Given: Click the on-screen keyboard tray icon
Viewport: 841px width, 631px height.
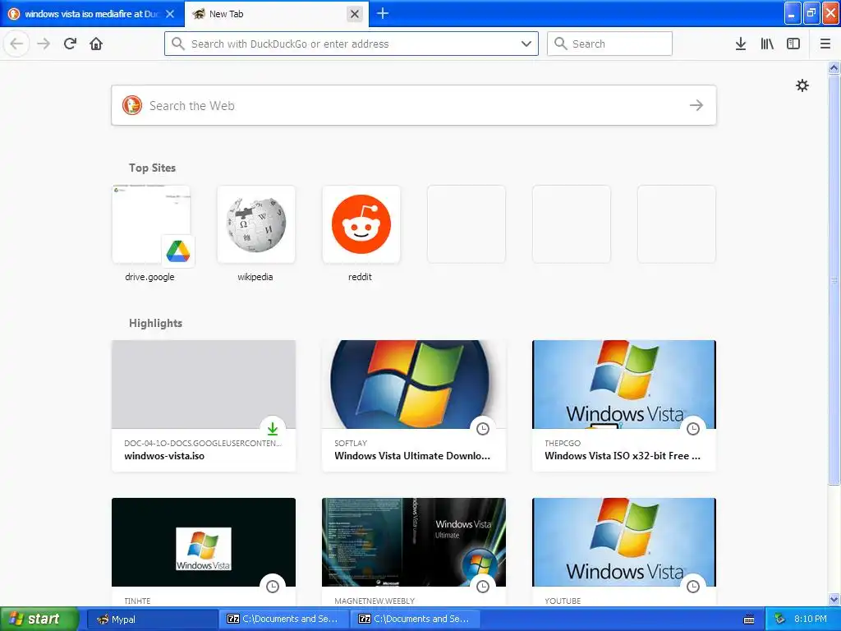Looking at the screenshot, I should [x=749, y=619].
